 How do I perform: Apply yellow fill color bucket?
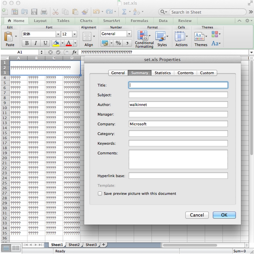(56, 43)
